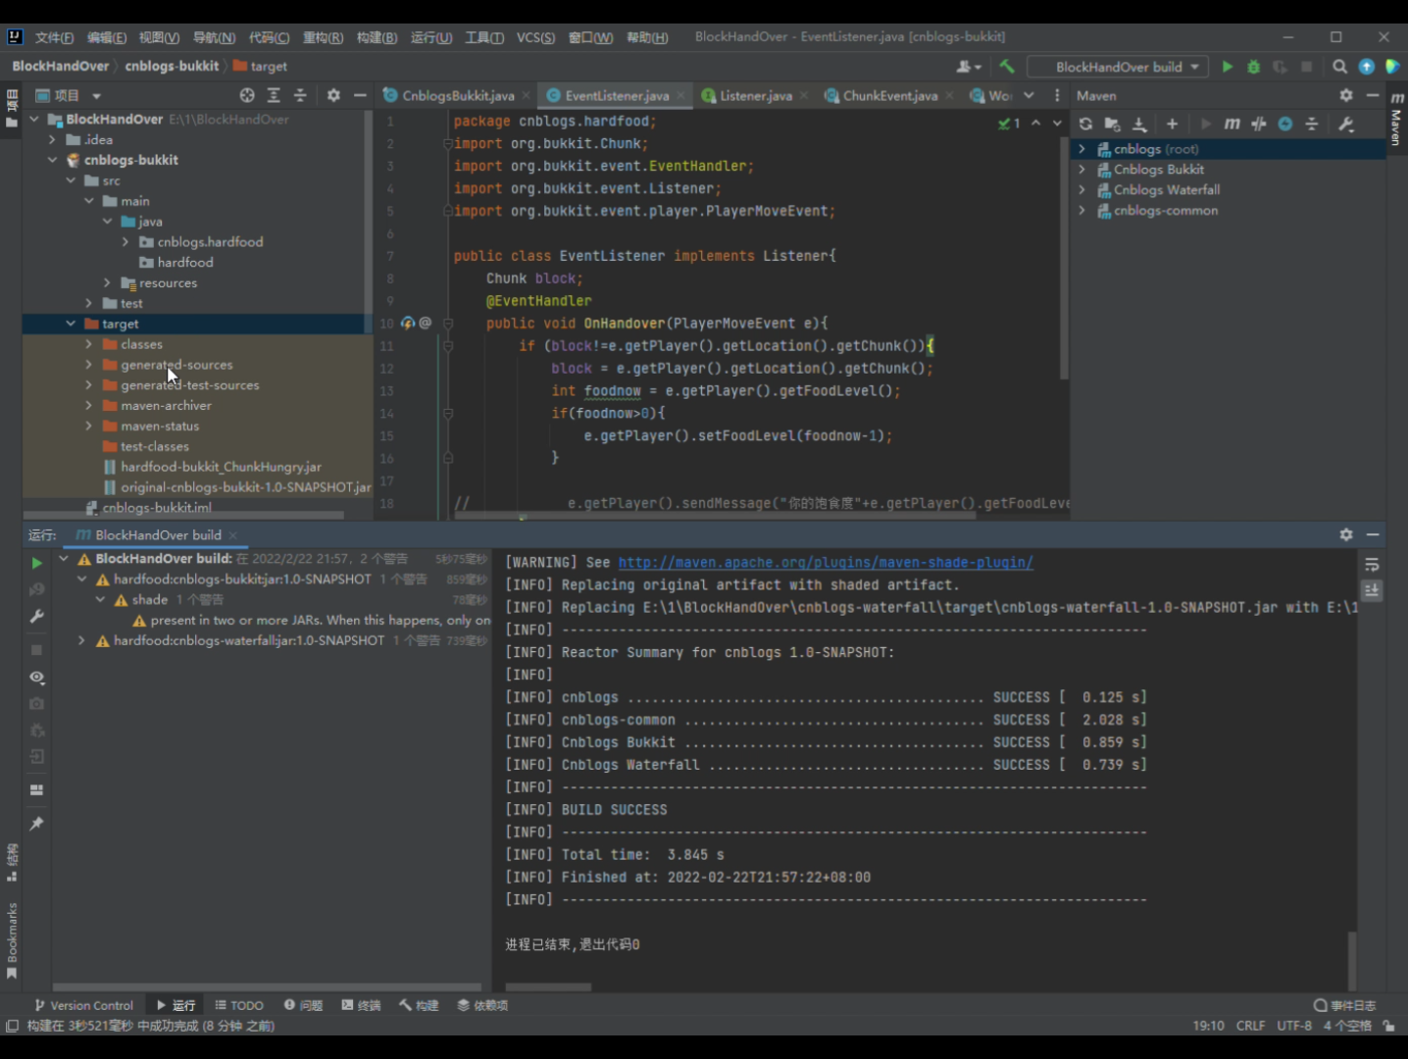Click Execute Maven Goal 'm' icon
1408x1059 pixels.
pos(1232,124)
